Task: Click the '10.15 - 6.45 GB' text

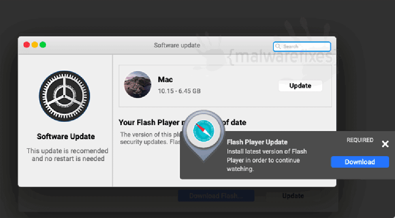Action: pyautogui.click(x=179, y=91)
